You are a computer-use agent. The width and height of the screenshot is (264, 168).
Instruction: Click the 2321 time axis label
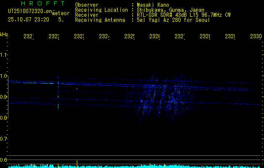(x=29, y=37)
